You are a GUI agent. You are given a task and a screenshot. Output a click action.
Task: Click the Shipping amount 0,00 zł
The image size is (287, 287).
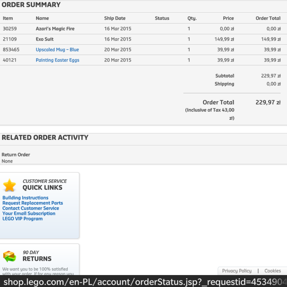[273, 84]
